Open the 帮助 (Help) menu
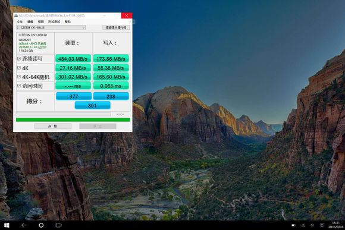The image size is (345, 230). coord(68,21)
